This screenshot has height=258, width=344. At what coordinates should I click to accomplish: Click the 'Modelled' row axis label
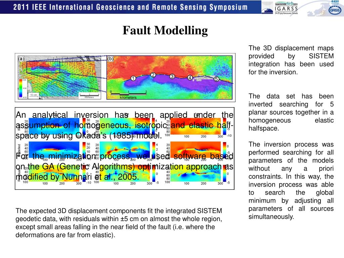click(x=19, y=150)
